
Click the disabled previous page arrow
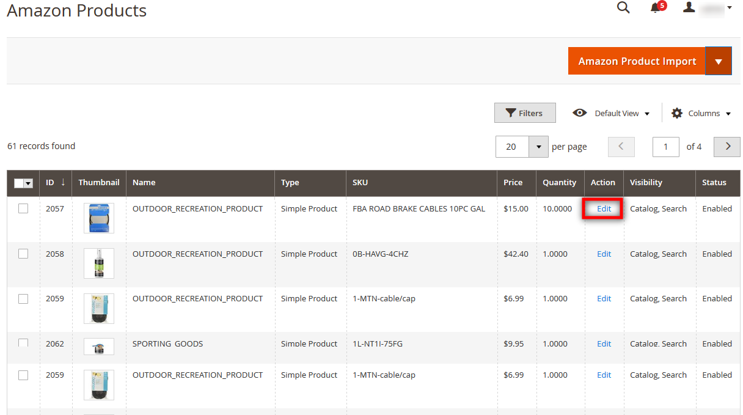[621, 147]
